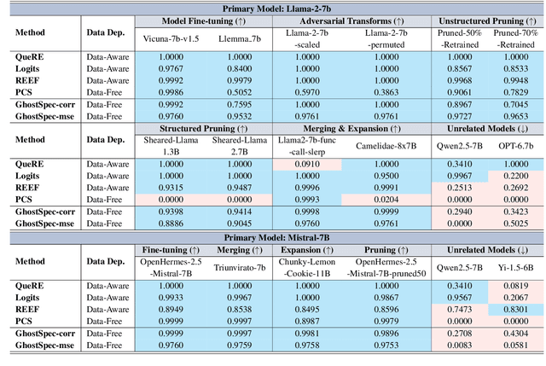
Task: Click the "Yi-1.5-6B" unrelated model label
Action: [x=520, y=264]
